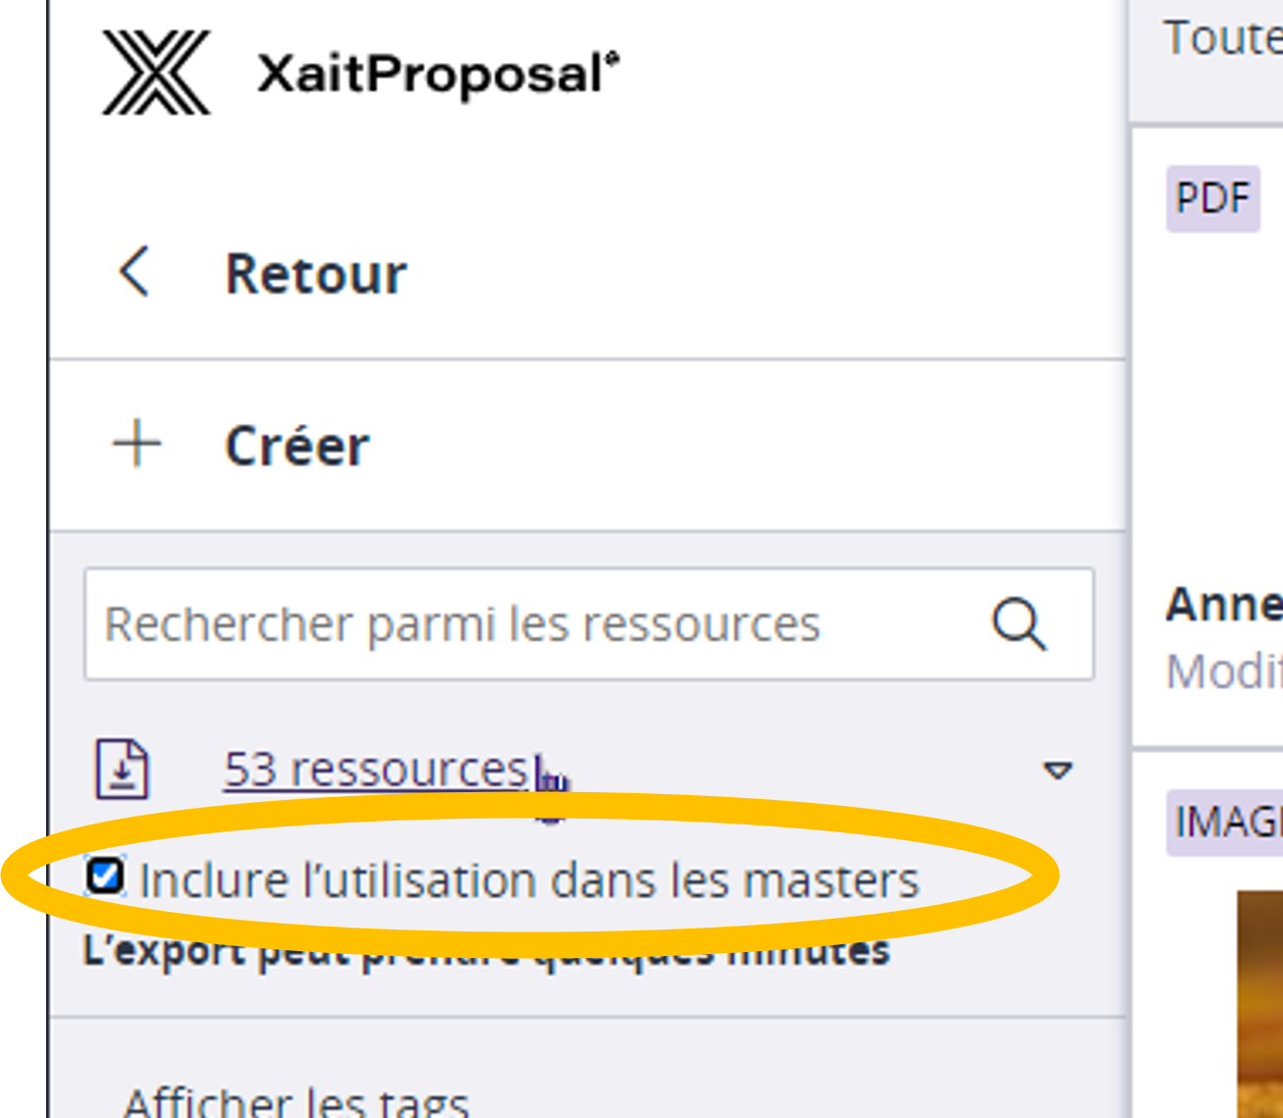
Task: Select "Afficher les tags" in sidebar
Action: coord(295,1101)
